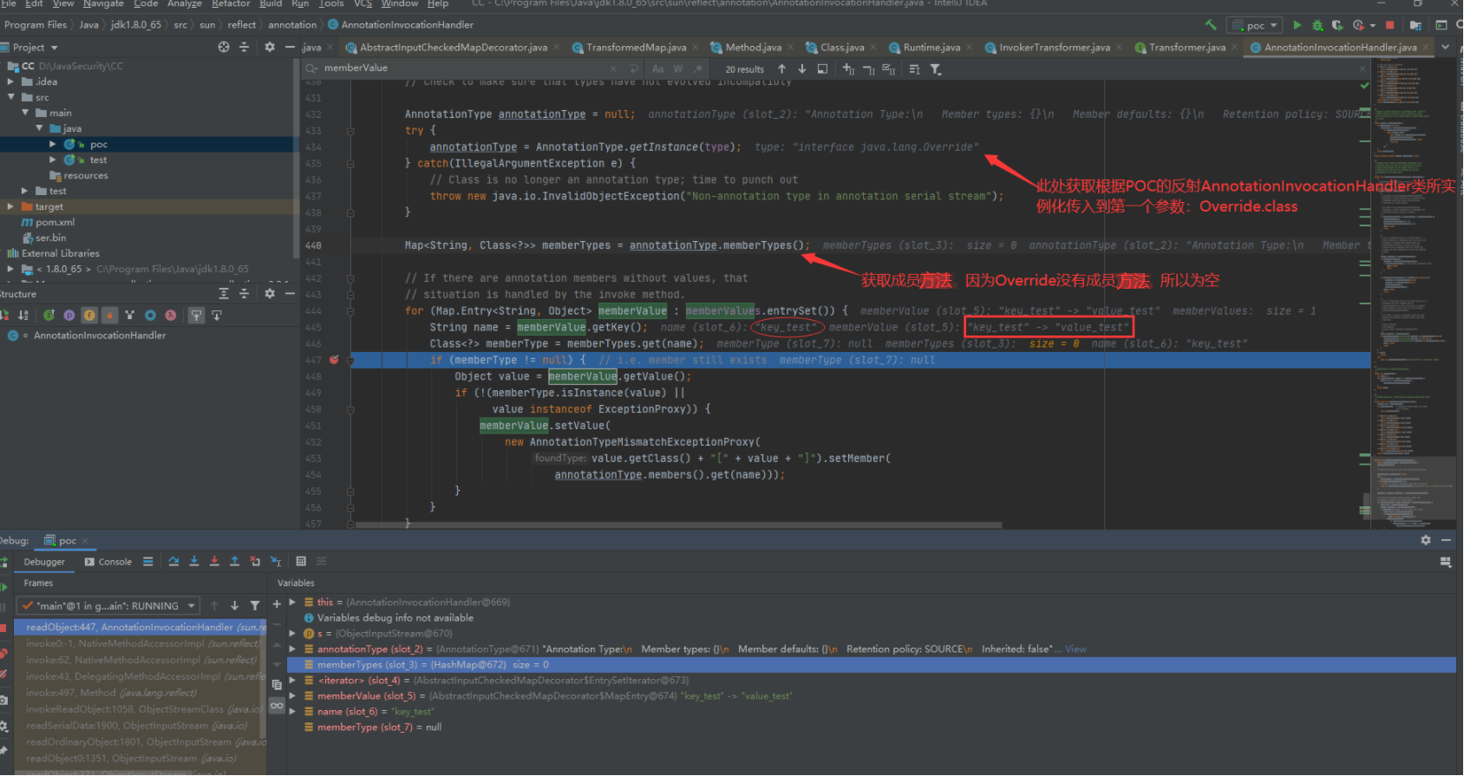The height and width of the screenshot is (776, 1464).
Task: Open the thread selector dropdown
Action: point(109,606)
